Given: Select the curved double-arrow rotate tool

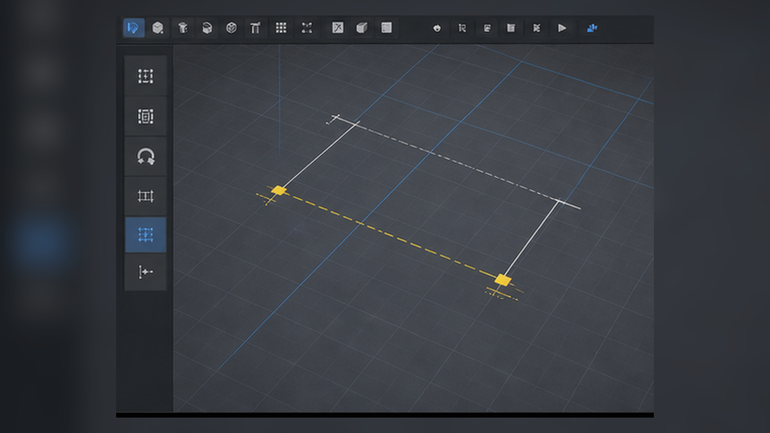Looking at the screenshot, I should [146, 157].
